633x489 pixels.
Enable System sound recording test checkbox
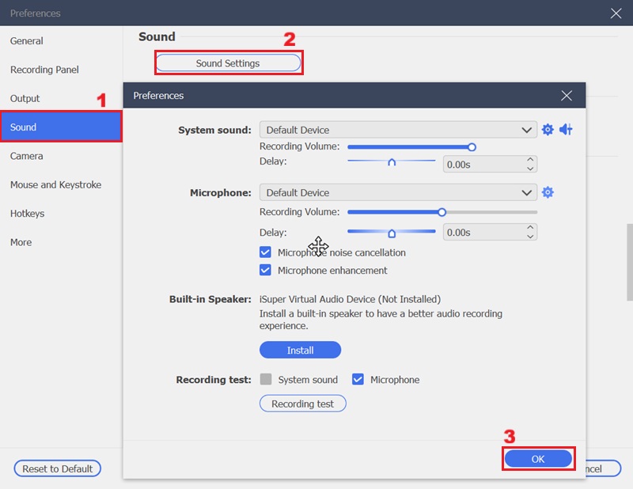click(266, 380)
